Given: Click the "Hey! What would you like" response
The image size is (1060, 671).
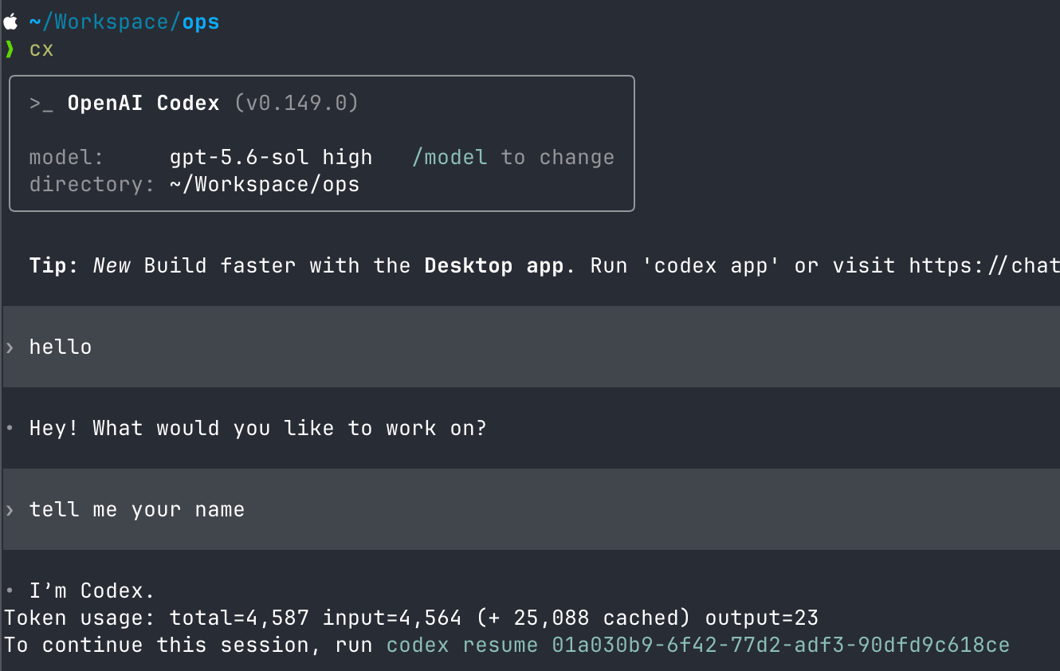Looking at the screenshot, I should [x=258, y=428].
